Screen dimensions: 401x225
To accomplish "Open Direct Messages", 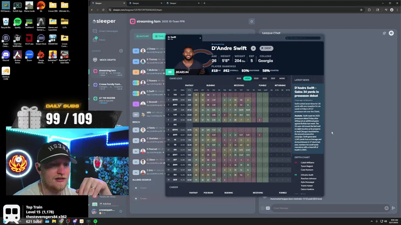I will pos(105,31).
